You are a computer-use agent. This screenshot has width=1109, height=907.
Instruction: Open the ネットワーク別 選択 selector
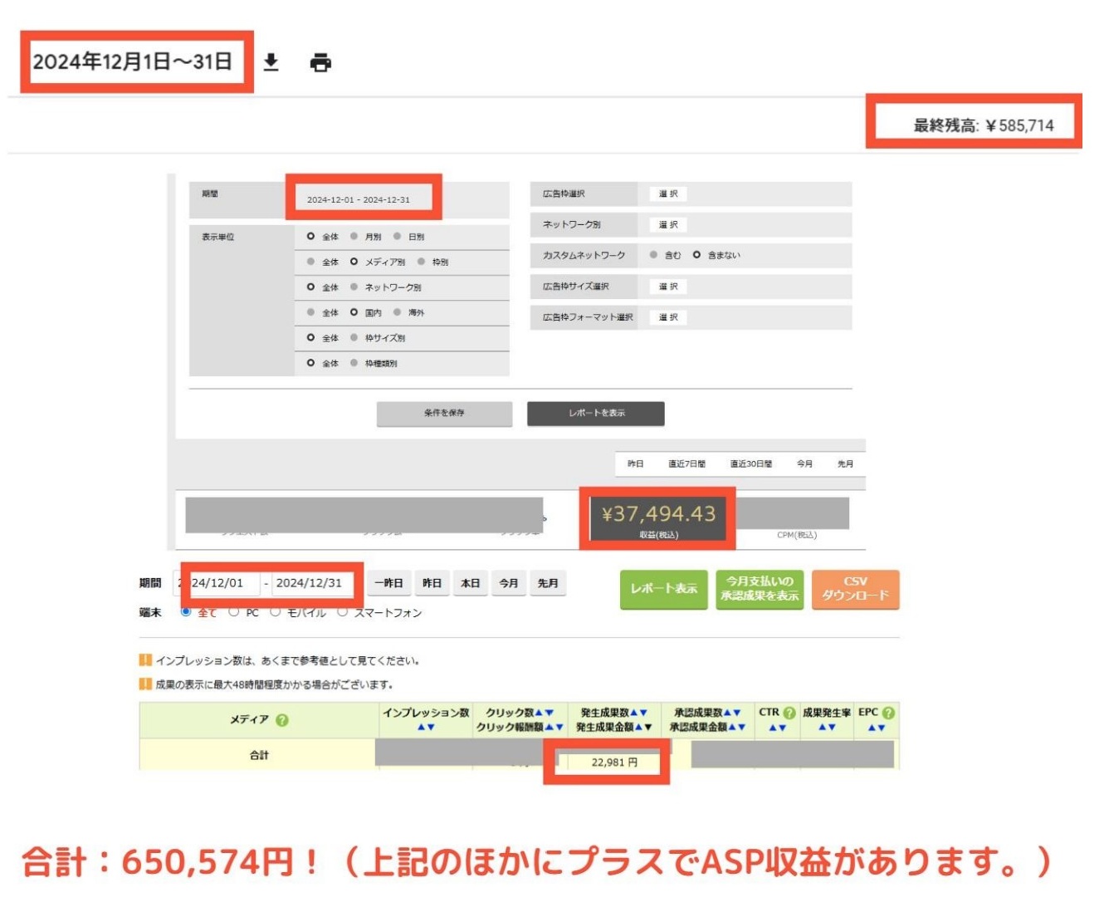click(x=668, y=224)
